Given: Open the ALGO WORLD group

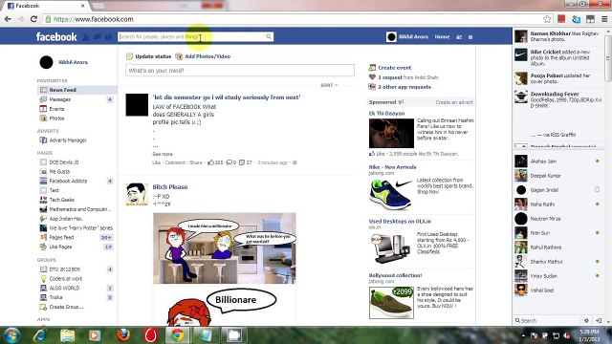Looking at the screenshot, I should pyautogui.click(x=64, y=288).
